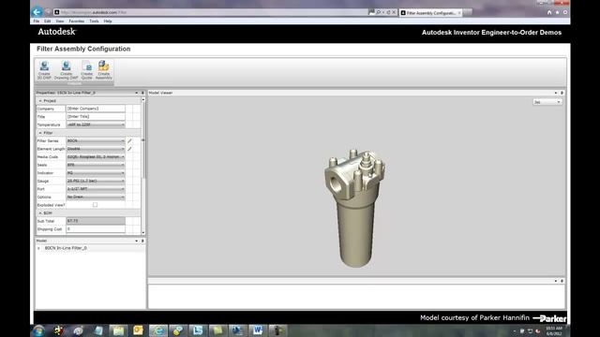
Task: Open the View menu
Action: click(60, 21)
